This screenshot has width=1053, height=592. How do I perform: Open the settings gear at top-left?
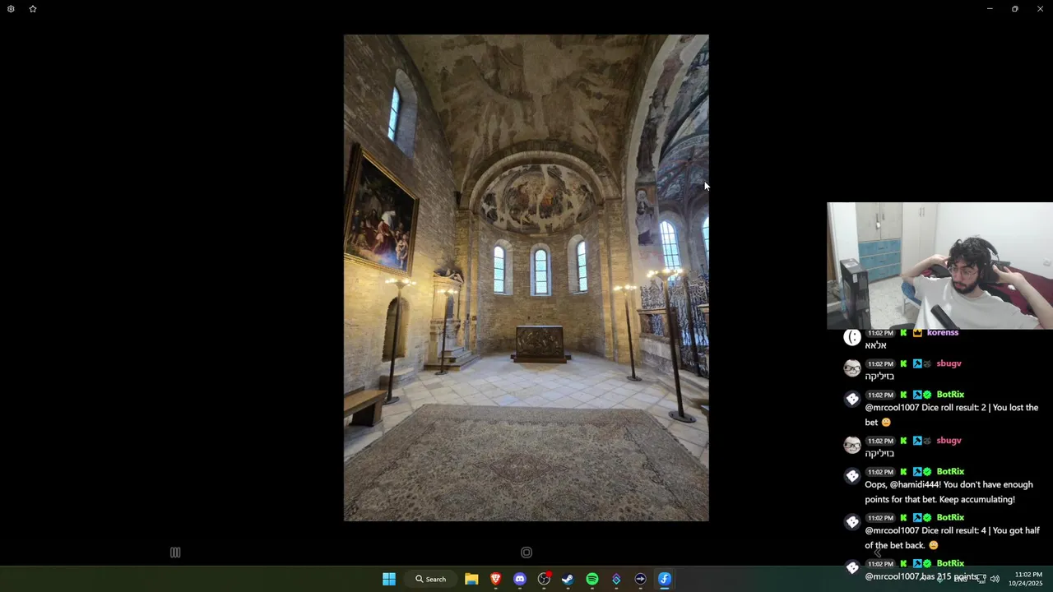[x=11, y=9]
